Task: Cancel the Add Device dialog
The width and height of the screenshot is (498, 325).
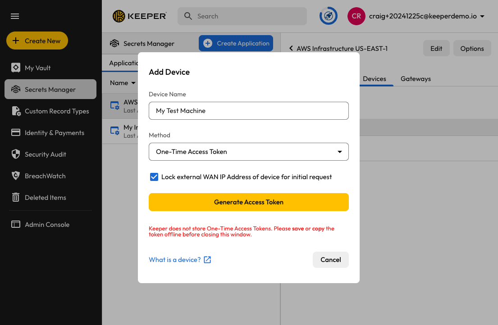Action: point(330,260)
